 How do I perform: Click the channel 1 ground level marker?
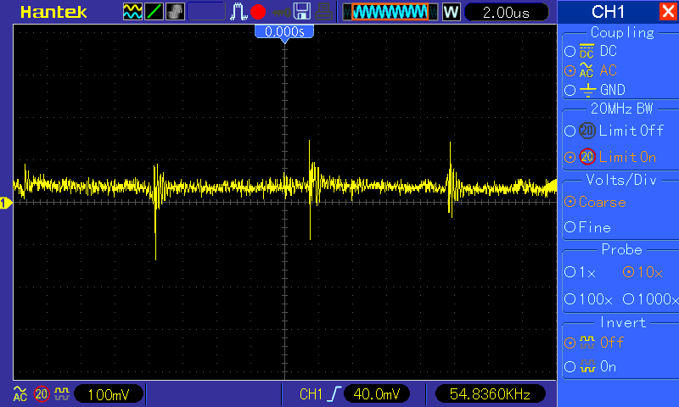pos(6,203)
